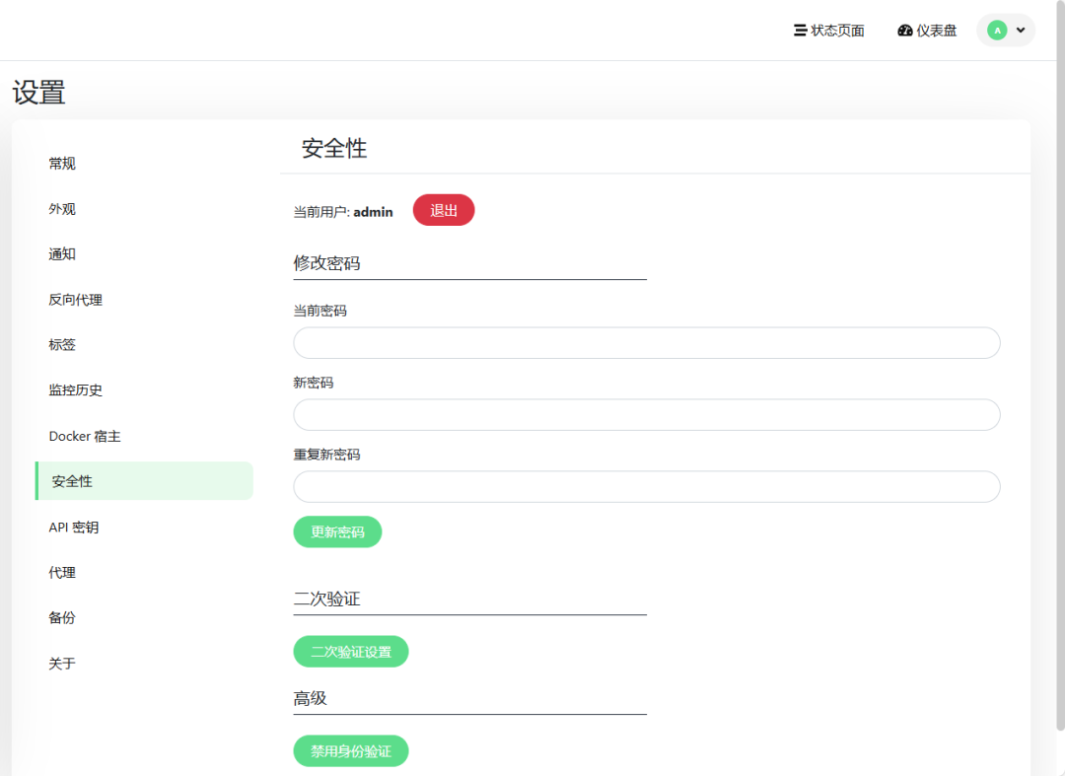Open the 通知 settings section

[62, 254]
